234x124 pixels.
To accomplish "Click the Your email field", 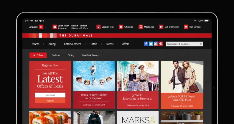I will [x=50, y=95].
